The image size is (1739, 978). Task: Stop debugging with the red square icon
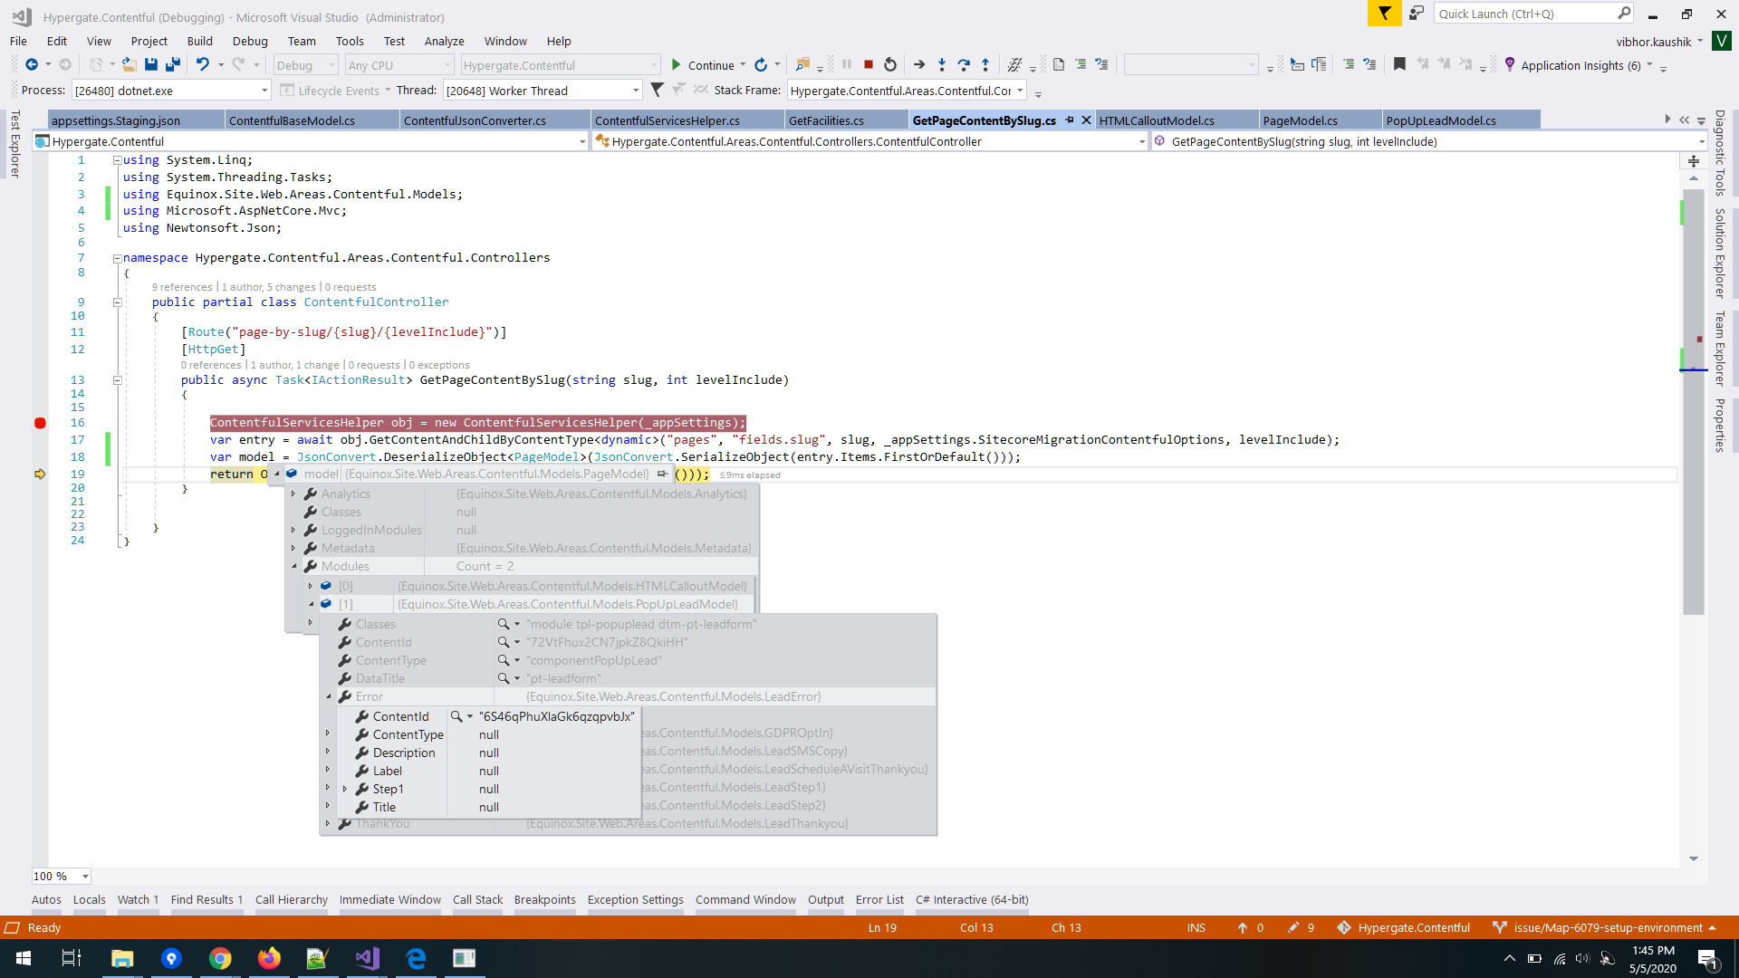tap(868, 64)
